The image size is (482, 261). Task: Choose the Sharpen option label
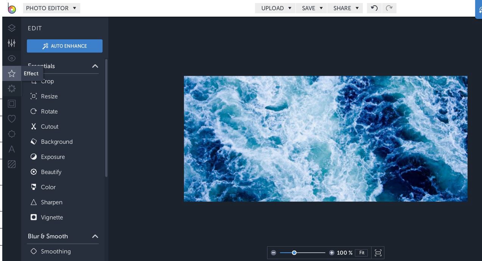51,202
